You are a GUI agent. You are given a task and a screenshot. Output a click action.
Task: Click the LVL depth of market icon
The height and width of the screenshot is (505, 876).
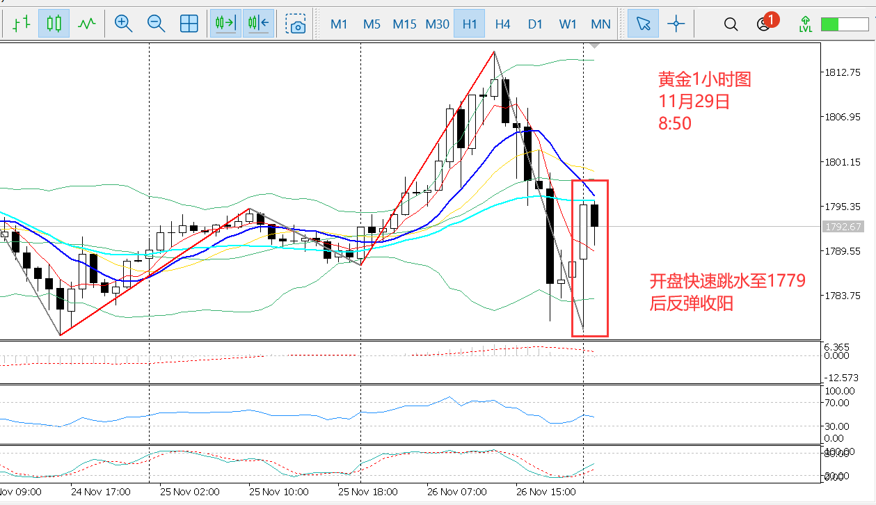(806, 24)
